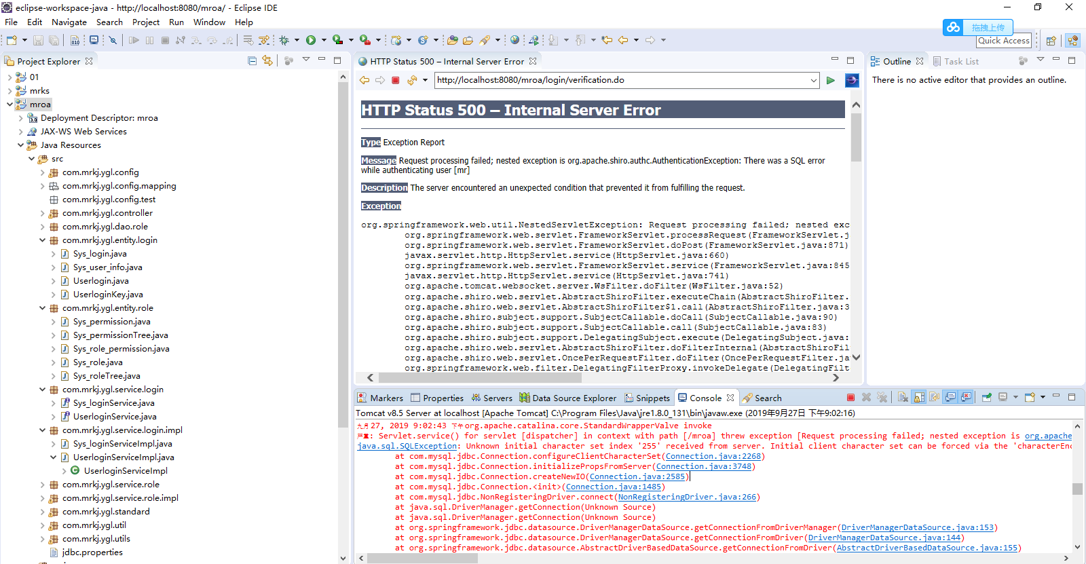Select UserloginServiceImpl.java in the tree

[124, 457]
